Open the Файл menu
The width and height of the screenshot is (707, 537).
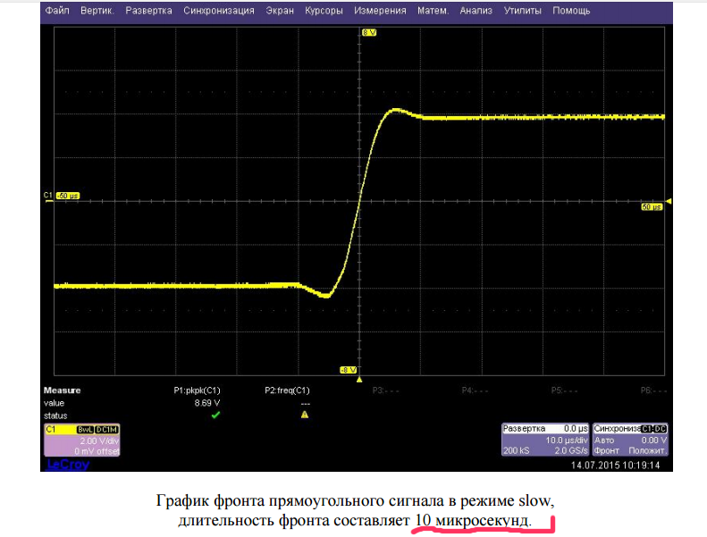(x=56, y=12)
